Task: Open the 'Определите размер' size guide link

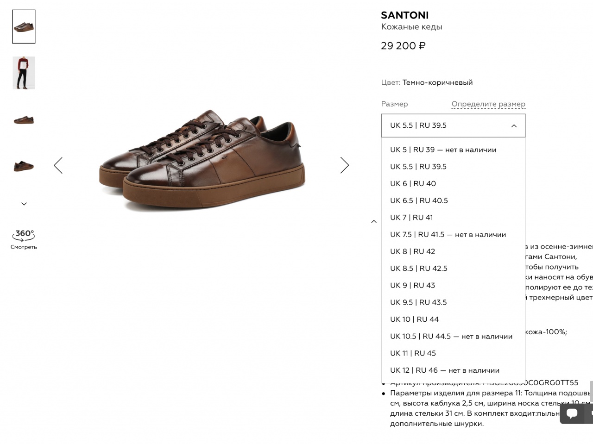Action: 488,104
